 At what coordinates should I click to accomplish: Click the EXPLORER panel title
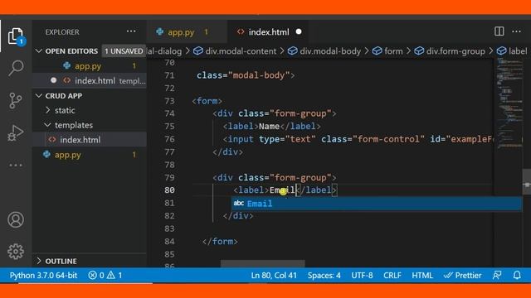[x=62, y=31]
